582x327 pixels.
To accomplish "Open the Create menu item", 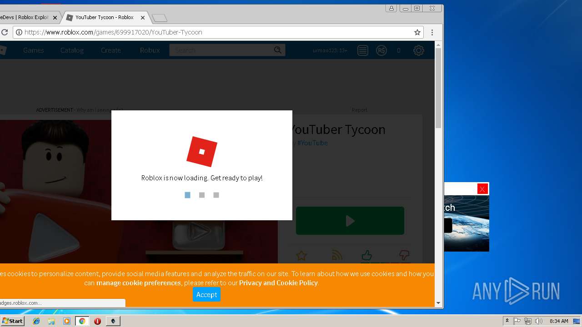I will pyautogui.click(x=111, y=50).
